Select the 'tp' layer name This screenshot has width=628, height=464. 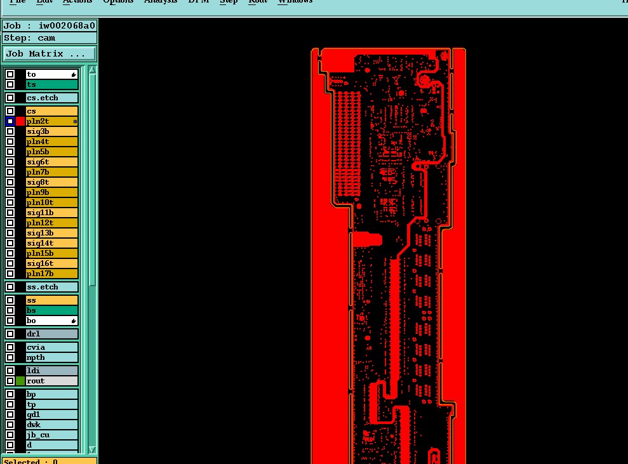(x=51, y=404)
